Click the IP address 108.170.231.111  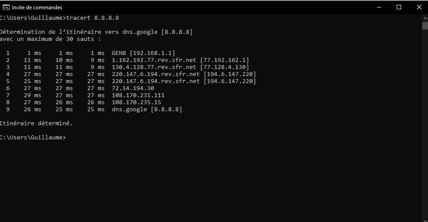coord(138,95)
